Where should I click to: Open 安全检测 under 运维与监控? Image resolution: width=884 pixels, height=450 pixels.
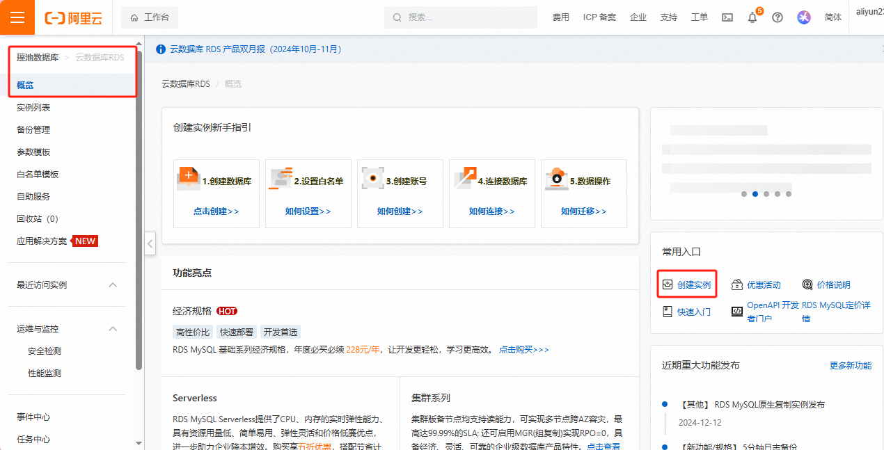[45, 351]
